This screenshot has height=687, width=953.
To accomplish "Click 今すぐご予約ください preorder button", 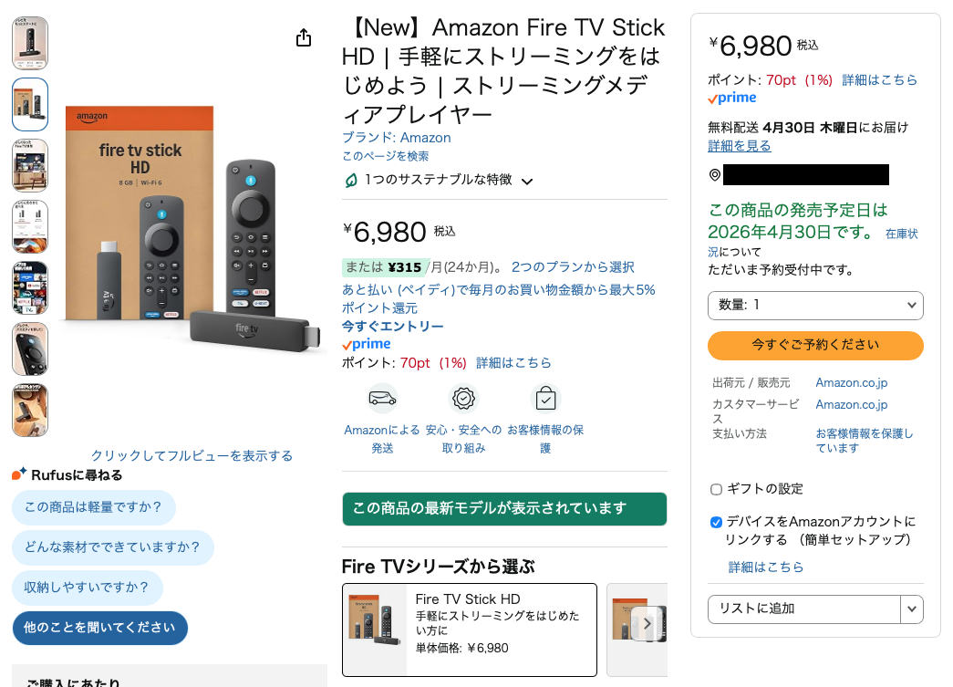I will click(x=815, y=345).
